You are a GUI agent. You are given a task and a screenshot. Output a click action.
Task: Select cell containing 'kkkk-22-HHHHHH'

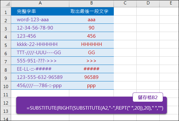(x=40, y=44)
